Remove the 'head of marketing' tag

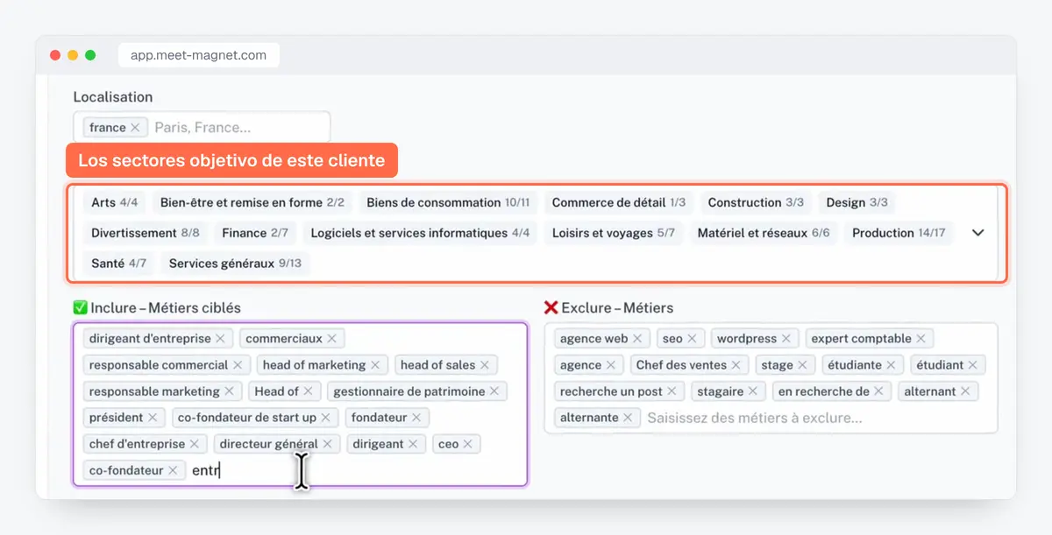(x=375, y=365)
